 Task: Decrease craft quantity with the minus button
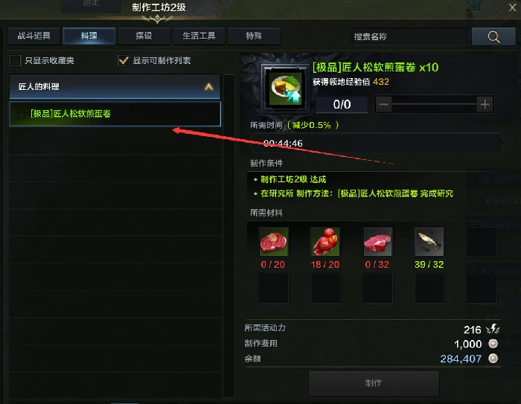(384, 105)
